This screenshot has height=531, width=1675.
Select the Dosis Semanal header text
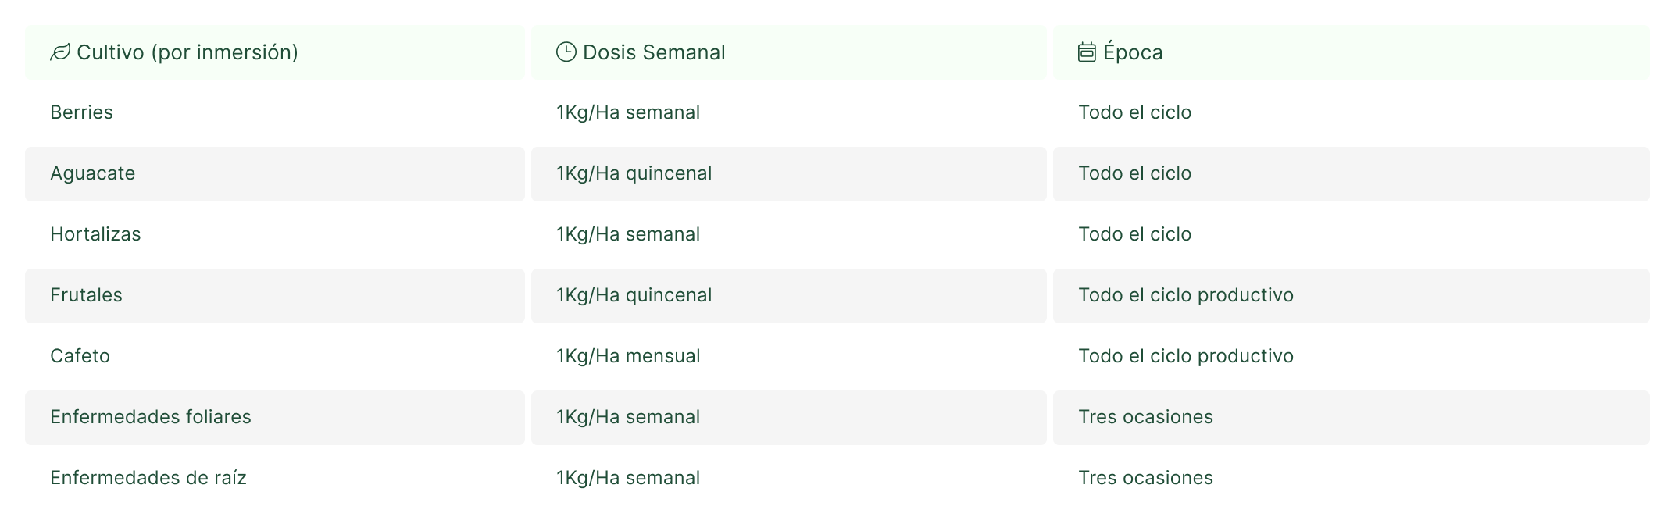click(x=654, y=52)
